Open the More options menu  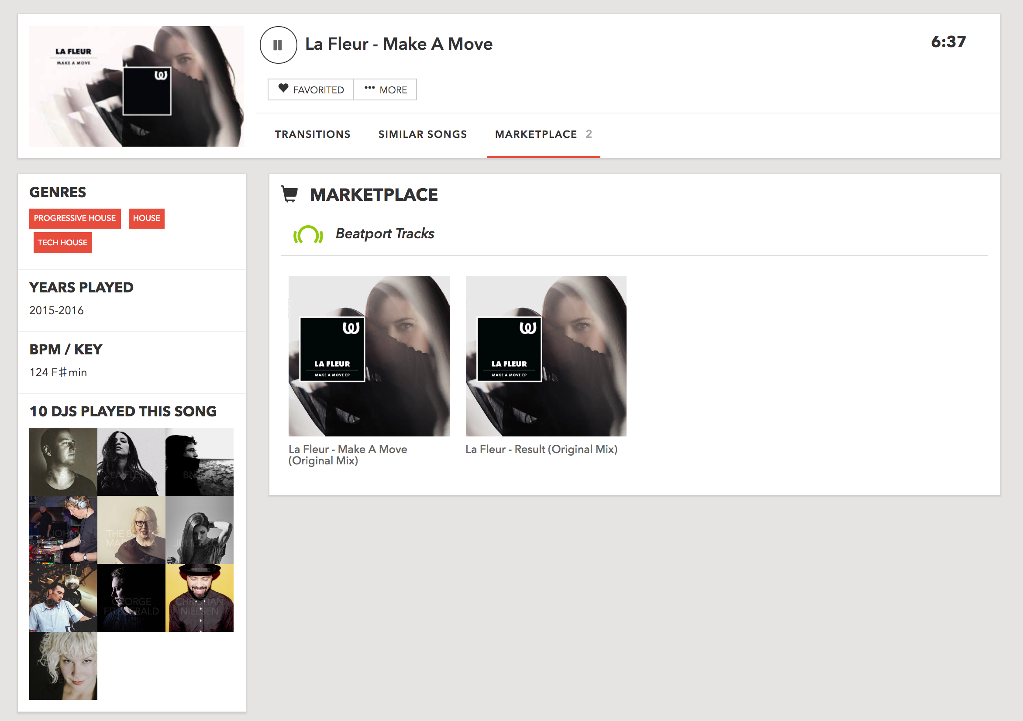tap(386, 89)
